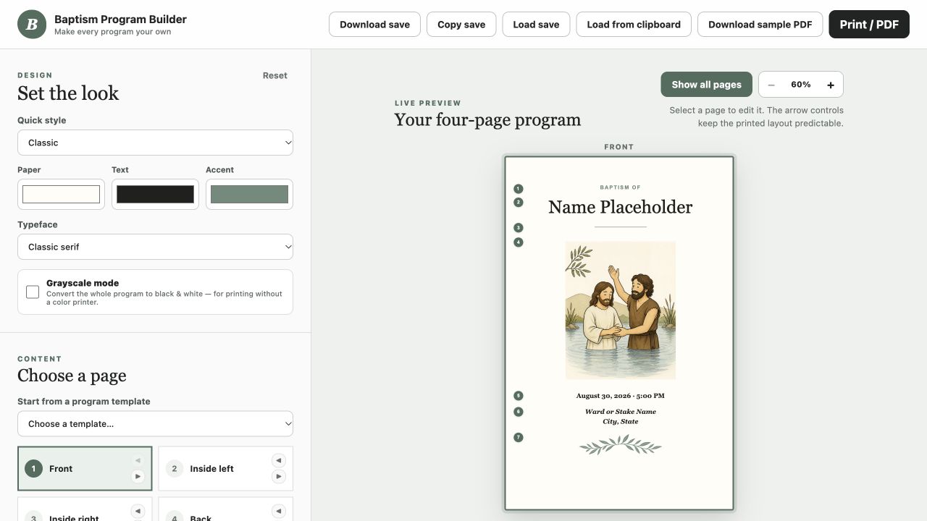Select numbered marker 5 beside the date
Image resolution: width=927 pixels, height=521 pixels.
click(518, 396)
